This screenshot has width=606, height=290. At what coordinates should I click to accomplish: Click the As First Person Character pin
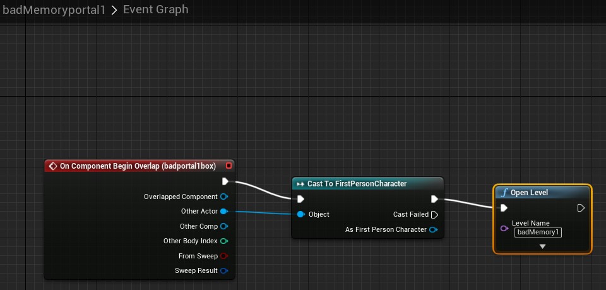point(433,229)
